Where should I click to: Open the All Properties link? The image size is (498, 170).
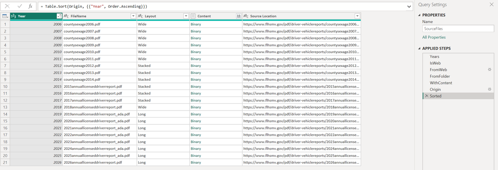click(434, 37)
